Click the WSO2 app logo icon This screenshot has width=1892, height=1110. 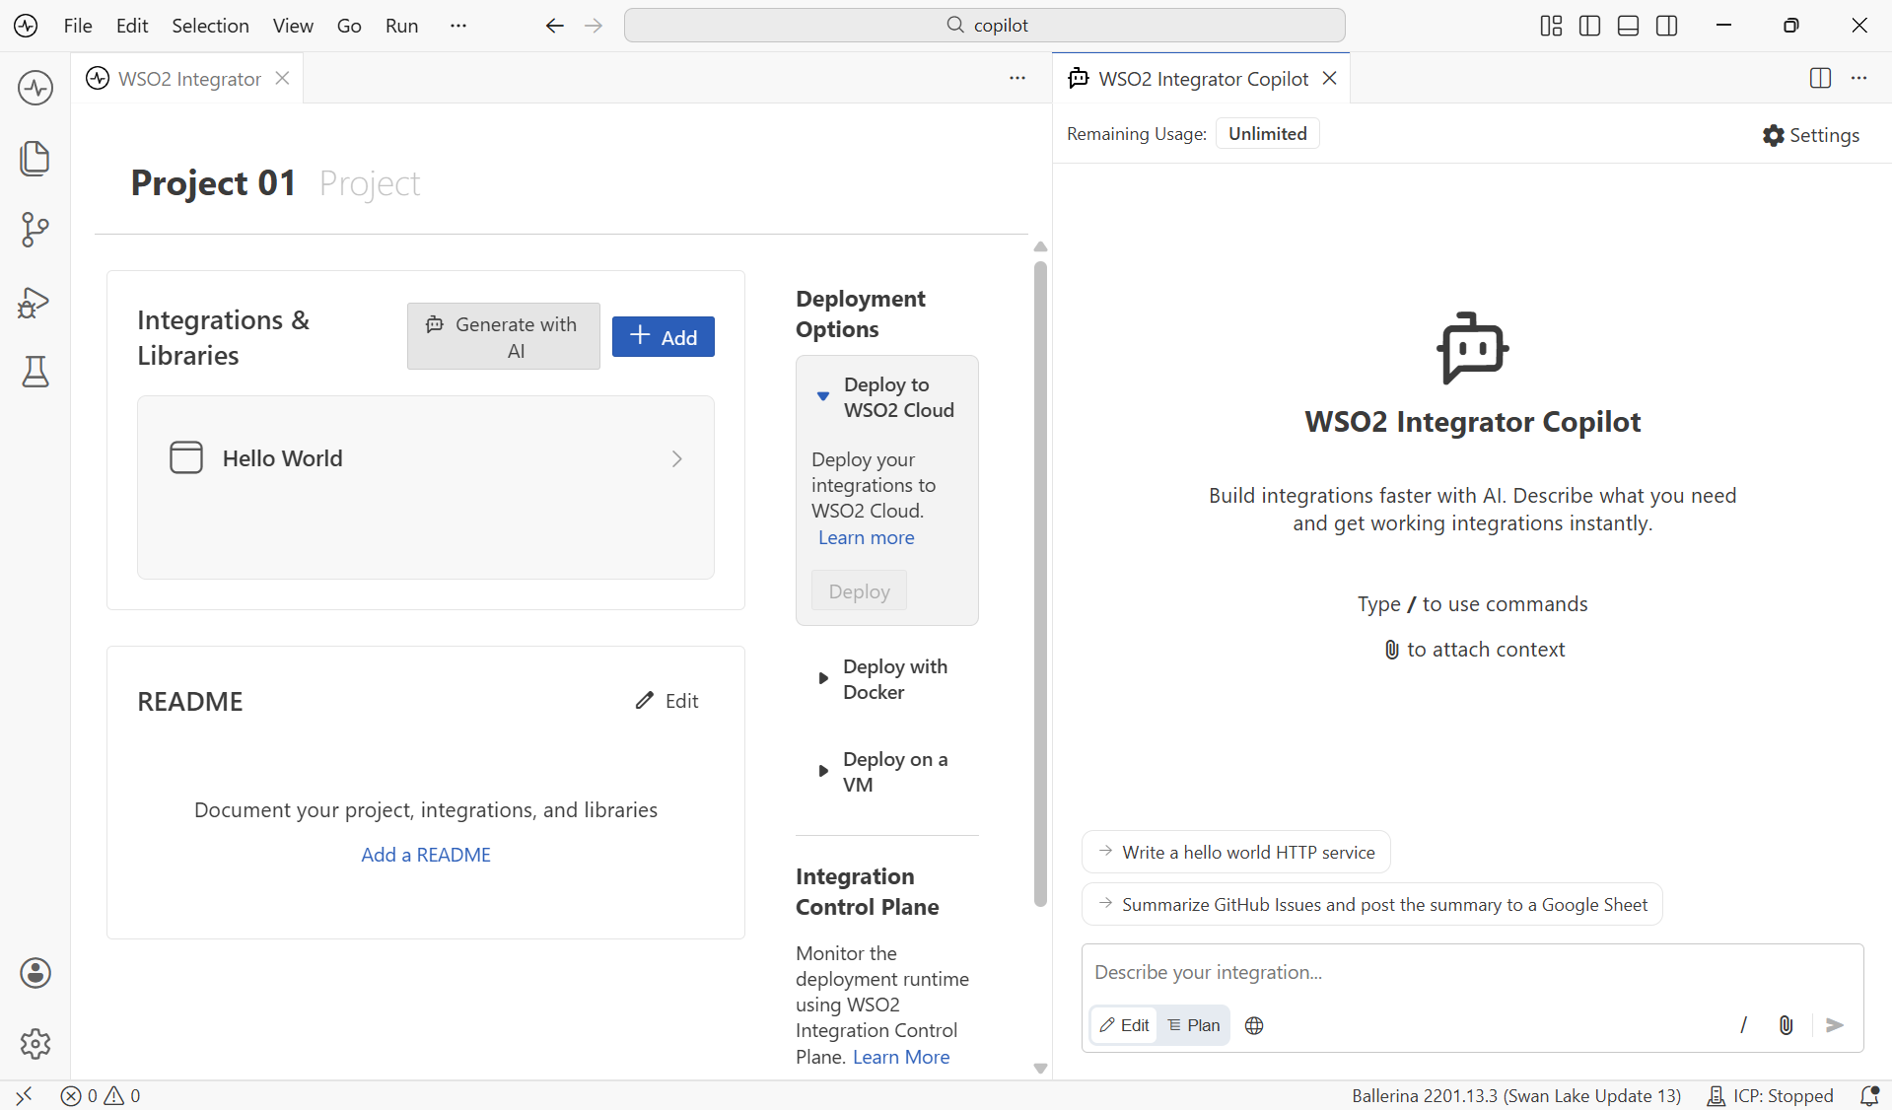[x=27, y=26]
